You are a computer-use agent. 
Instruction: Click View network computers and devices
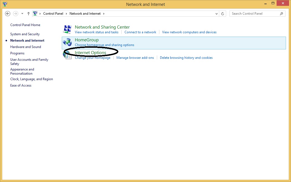[189, 32]
